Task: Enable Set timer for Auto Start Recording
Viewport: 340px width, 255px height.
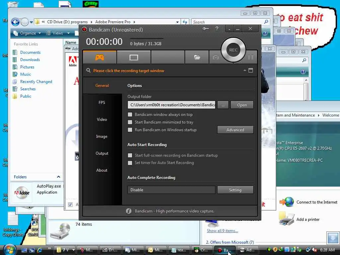Action: pos(130,163)
